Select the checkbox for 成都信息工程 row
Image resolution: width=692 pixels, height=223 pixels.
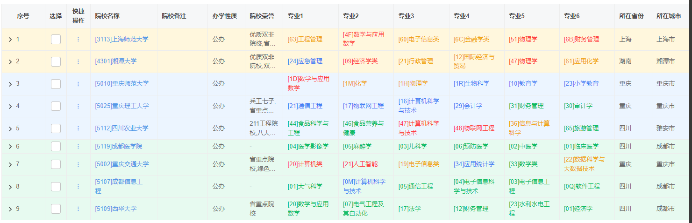pos(56,187)
